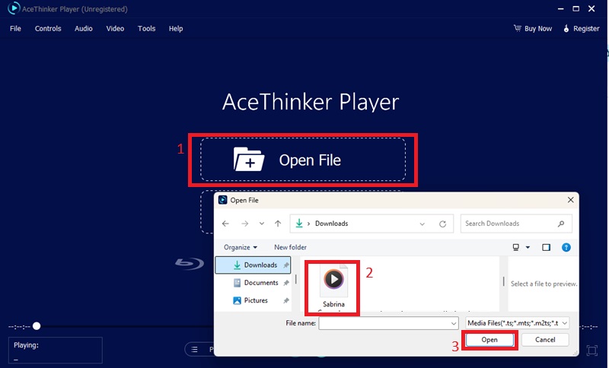This screenshot has width=609, height=368.
Task: Click the Search Downloads field
Action: pos(516,224)
